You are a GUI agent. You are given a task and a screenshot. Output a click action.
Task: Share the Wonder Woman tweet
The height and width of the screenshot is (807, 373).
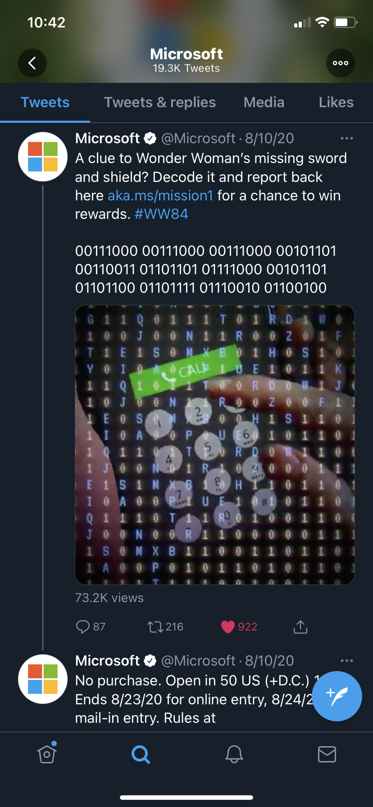pos(300,626)
